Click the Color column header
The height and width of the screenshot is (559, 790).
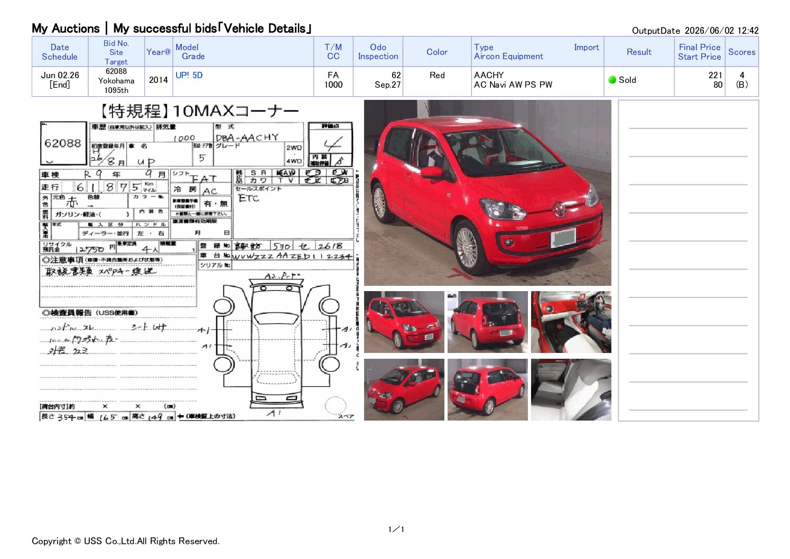[437, 52]
